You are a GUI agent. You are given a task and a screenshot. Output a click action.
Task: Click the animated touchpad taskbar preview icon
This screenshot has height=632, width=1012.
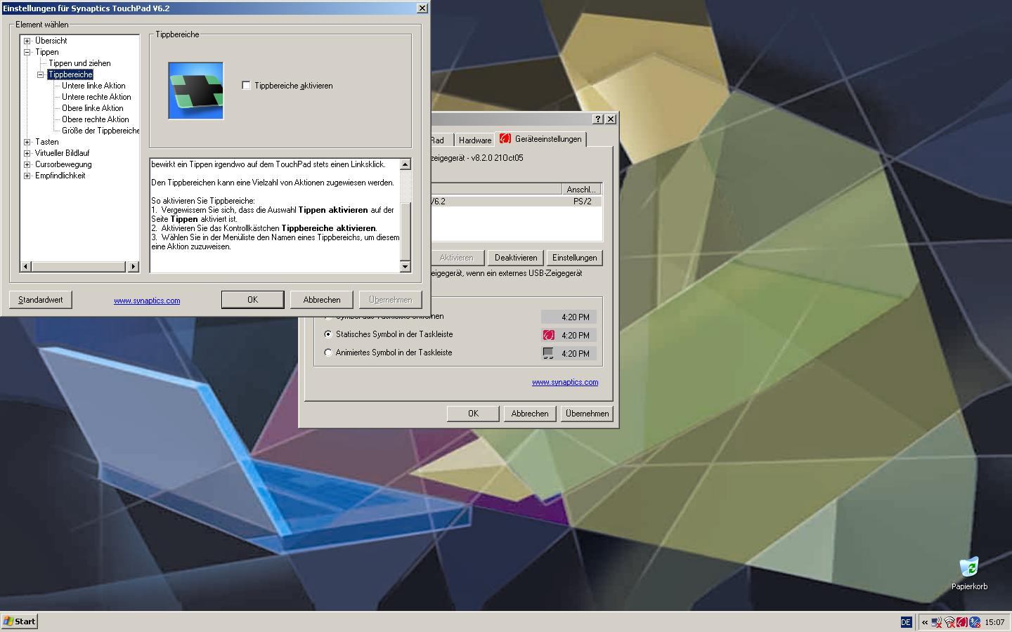(x=548, y=353)
